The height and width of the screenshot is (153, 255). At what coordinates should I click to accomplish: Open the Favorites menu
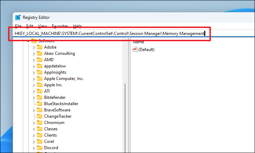coord(60,26)
